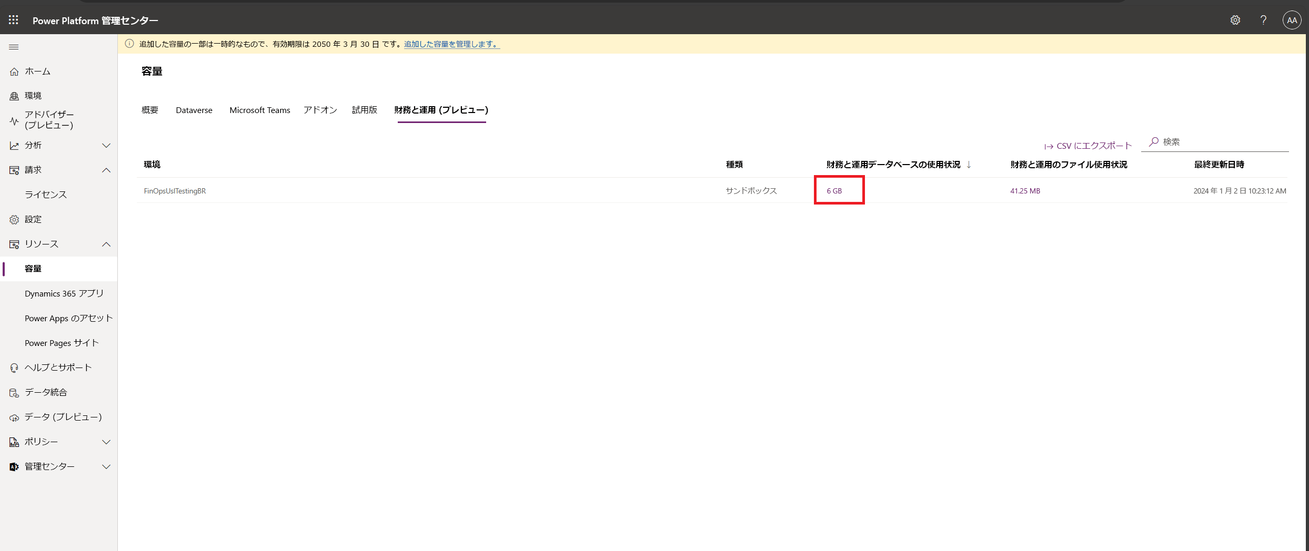The width and height of the screenshot is (1309, 551).
Task: Switch to the Microsoft Teams tab
Action: click(x=260, y=110)
